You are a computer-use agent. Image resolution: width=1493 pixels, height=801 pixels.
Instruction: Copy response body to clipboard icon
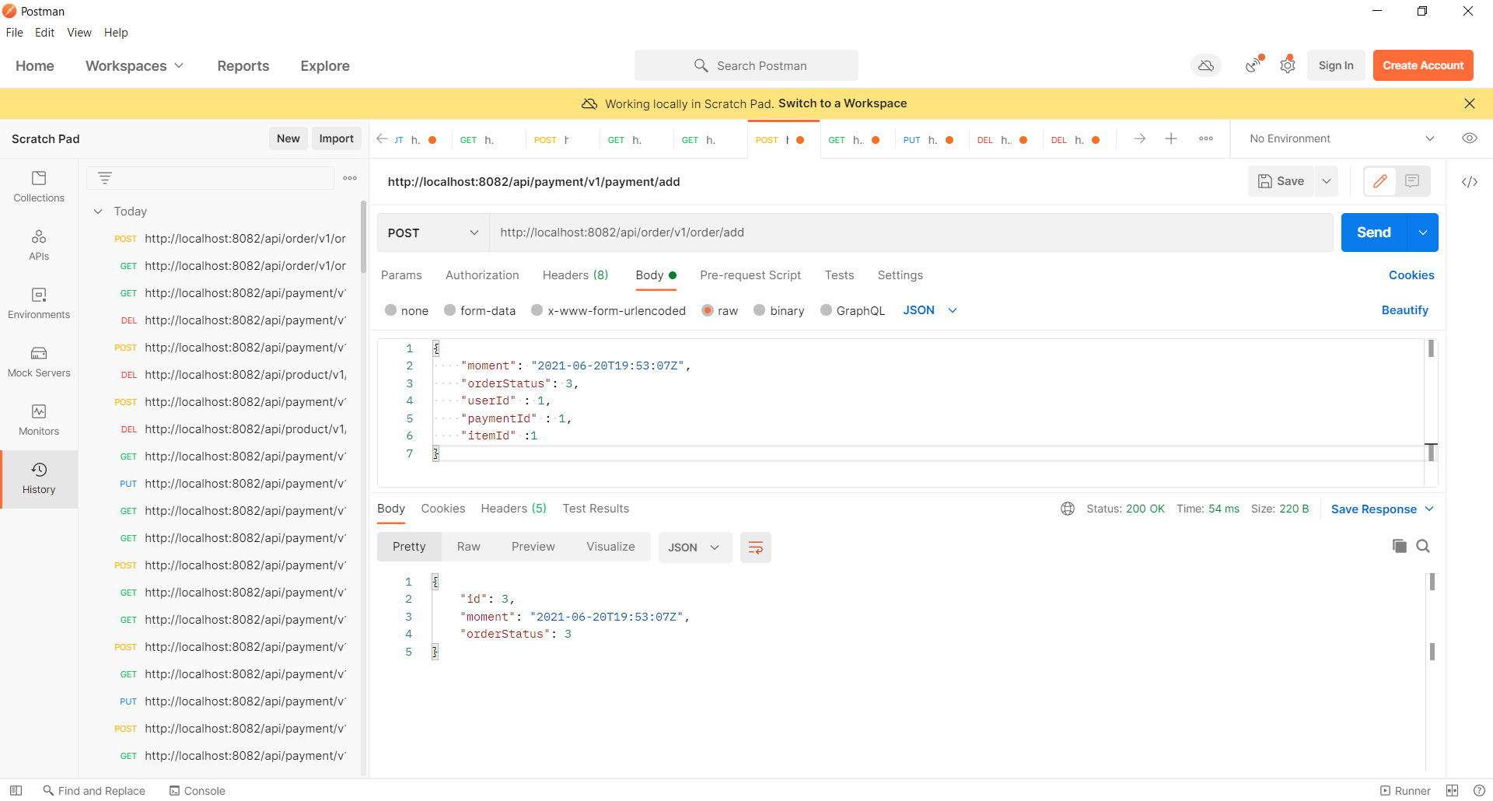pyautogui.click(x=1400, y=546)
